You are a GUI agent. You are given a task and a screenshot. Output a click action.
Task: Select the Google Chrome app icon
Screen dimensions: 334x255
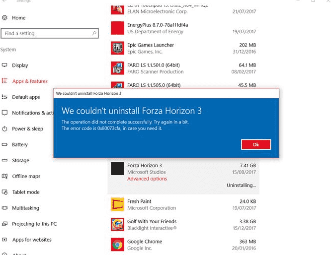point(117,245)
